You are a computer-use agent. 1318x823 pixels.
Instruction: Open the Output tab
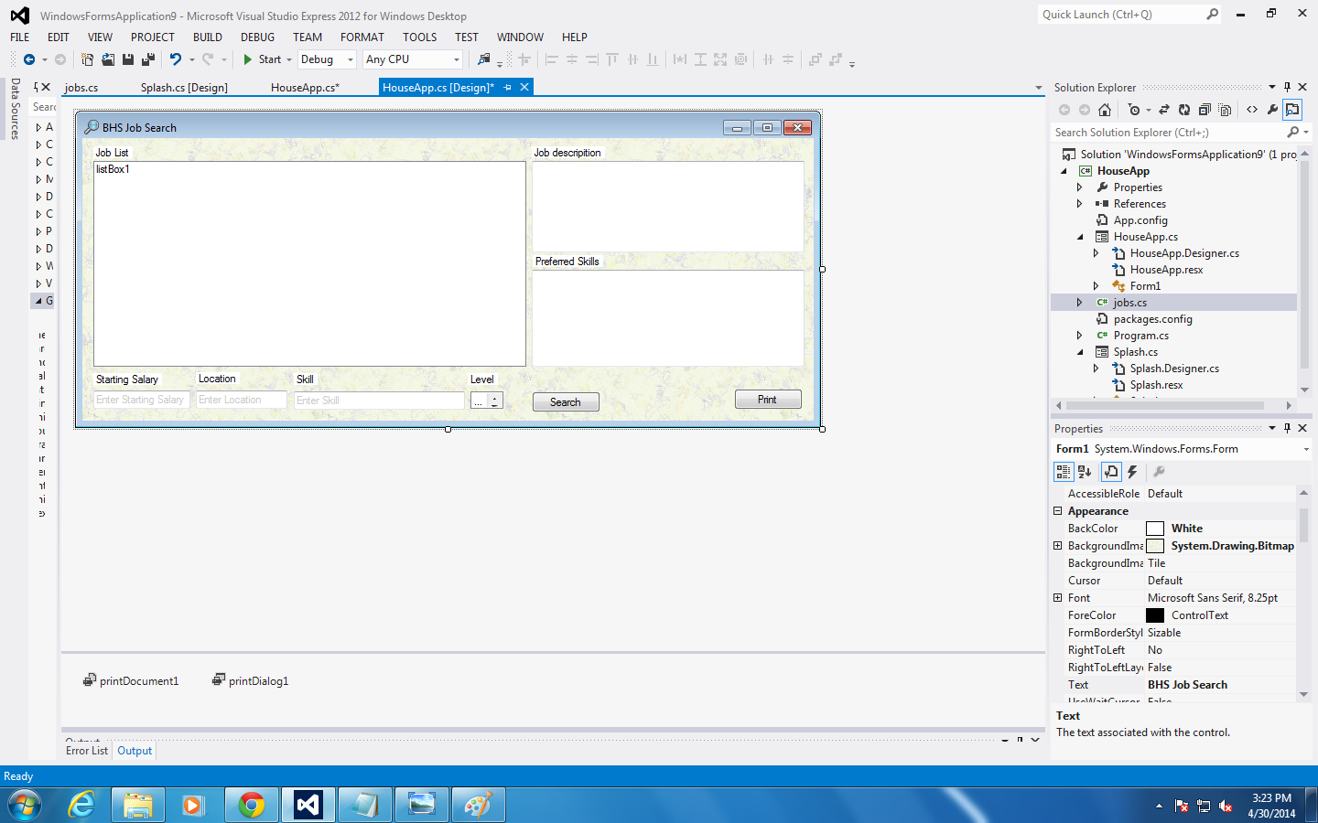pos(135,751)
